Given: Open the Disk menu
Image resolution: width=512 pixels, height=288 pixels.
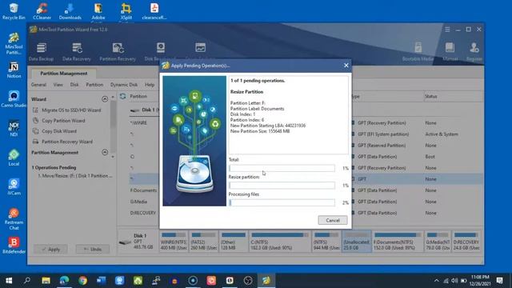Looking at the screenshot, I should pyautogui.click(x=74, y=85).
